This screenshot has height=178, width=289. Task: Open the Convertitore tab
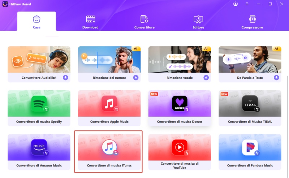144,22
